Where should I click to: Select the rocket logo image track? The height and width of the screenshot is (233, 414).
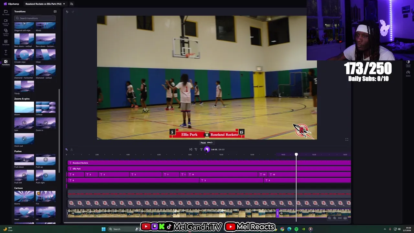pos(209,203)
